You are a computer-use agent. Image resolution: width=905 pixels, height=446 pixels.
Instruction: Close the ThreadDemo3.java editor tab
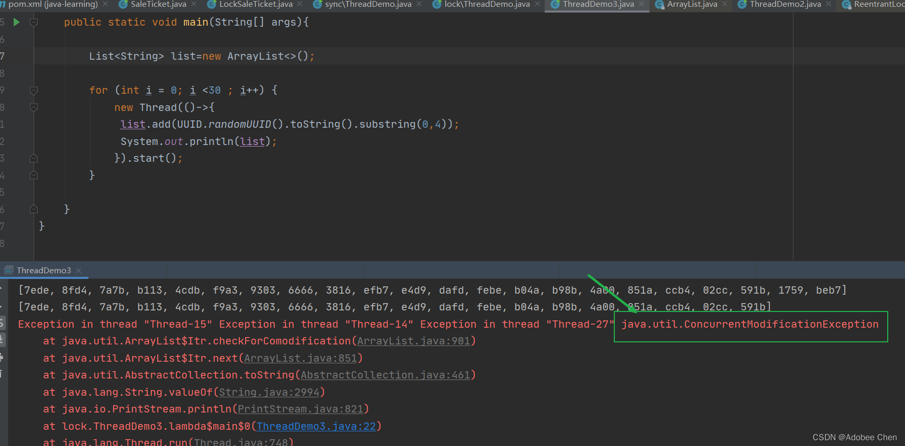coord(642,4)
